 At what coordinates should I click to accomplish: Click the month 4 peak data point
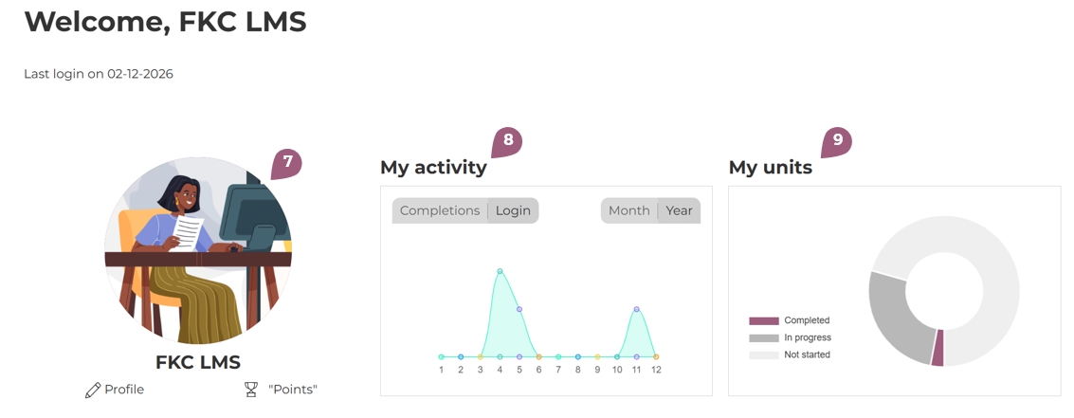[x=500, y=271]
